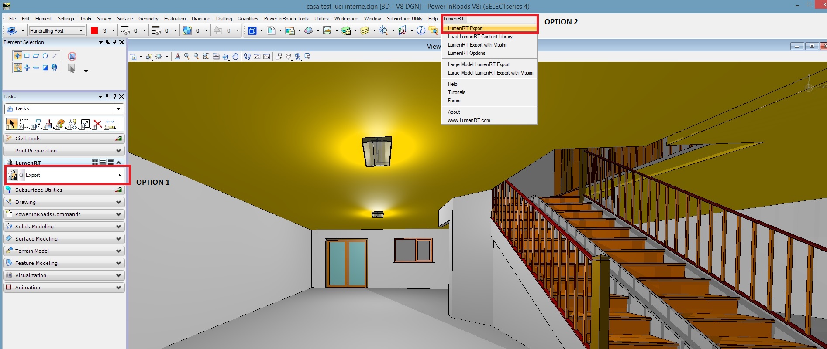Image resolution: width=827 pixels, height=349 pixels.
Task: Open the Power InRoads Commands group
Action: click(x=64, y=214)
